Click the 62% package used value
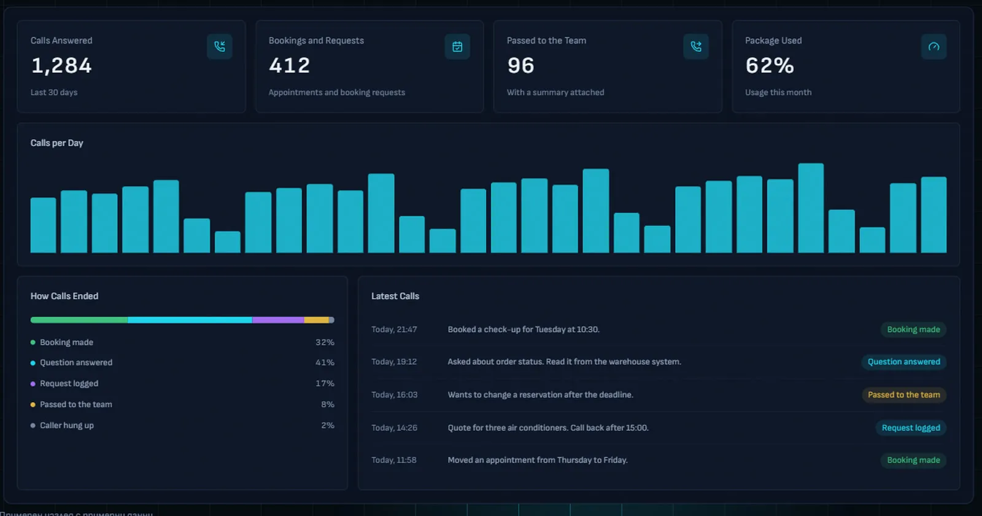 pos(770,66)
